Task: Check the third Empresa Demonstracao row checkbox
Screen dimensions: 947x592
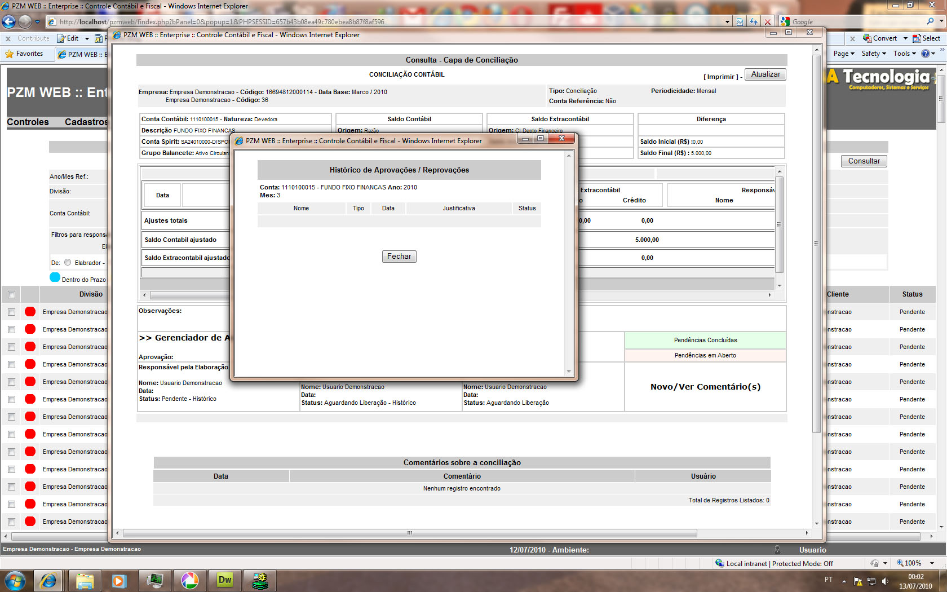Action: 12,347
